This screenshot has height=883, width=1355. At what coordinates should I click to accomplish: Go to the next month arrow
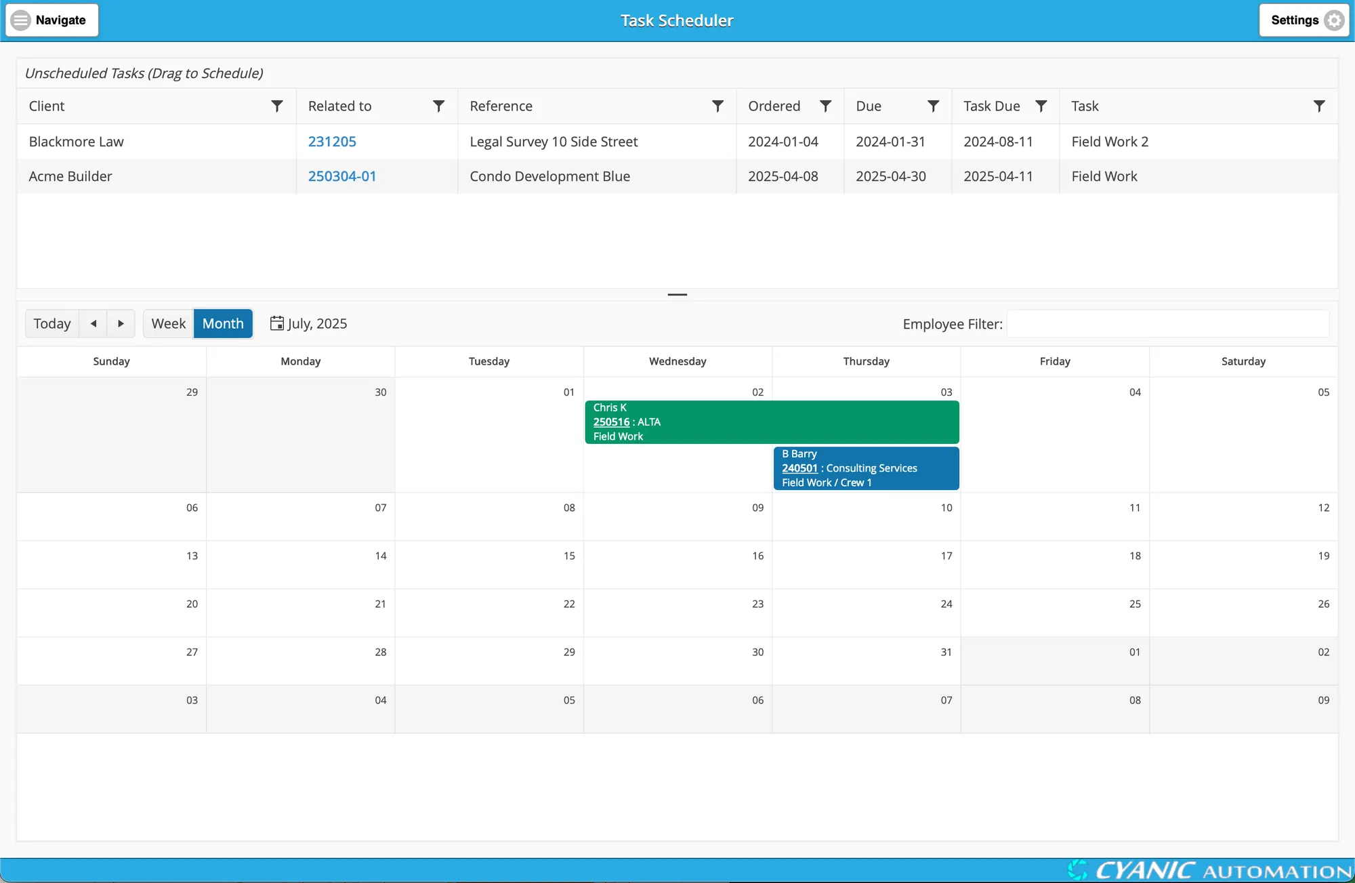point(121,323)
